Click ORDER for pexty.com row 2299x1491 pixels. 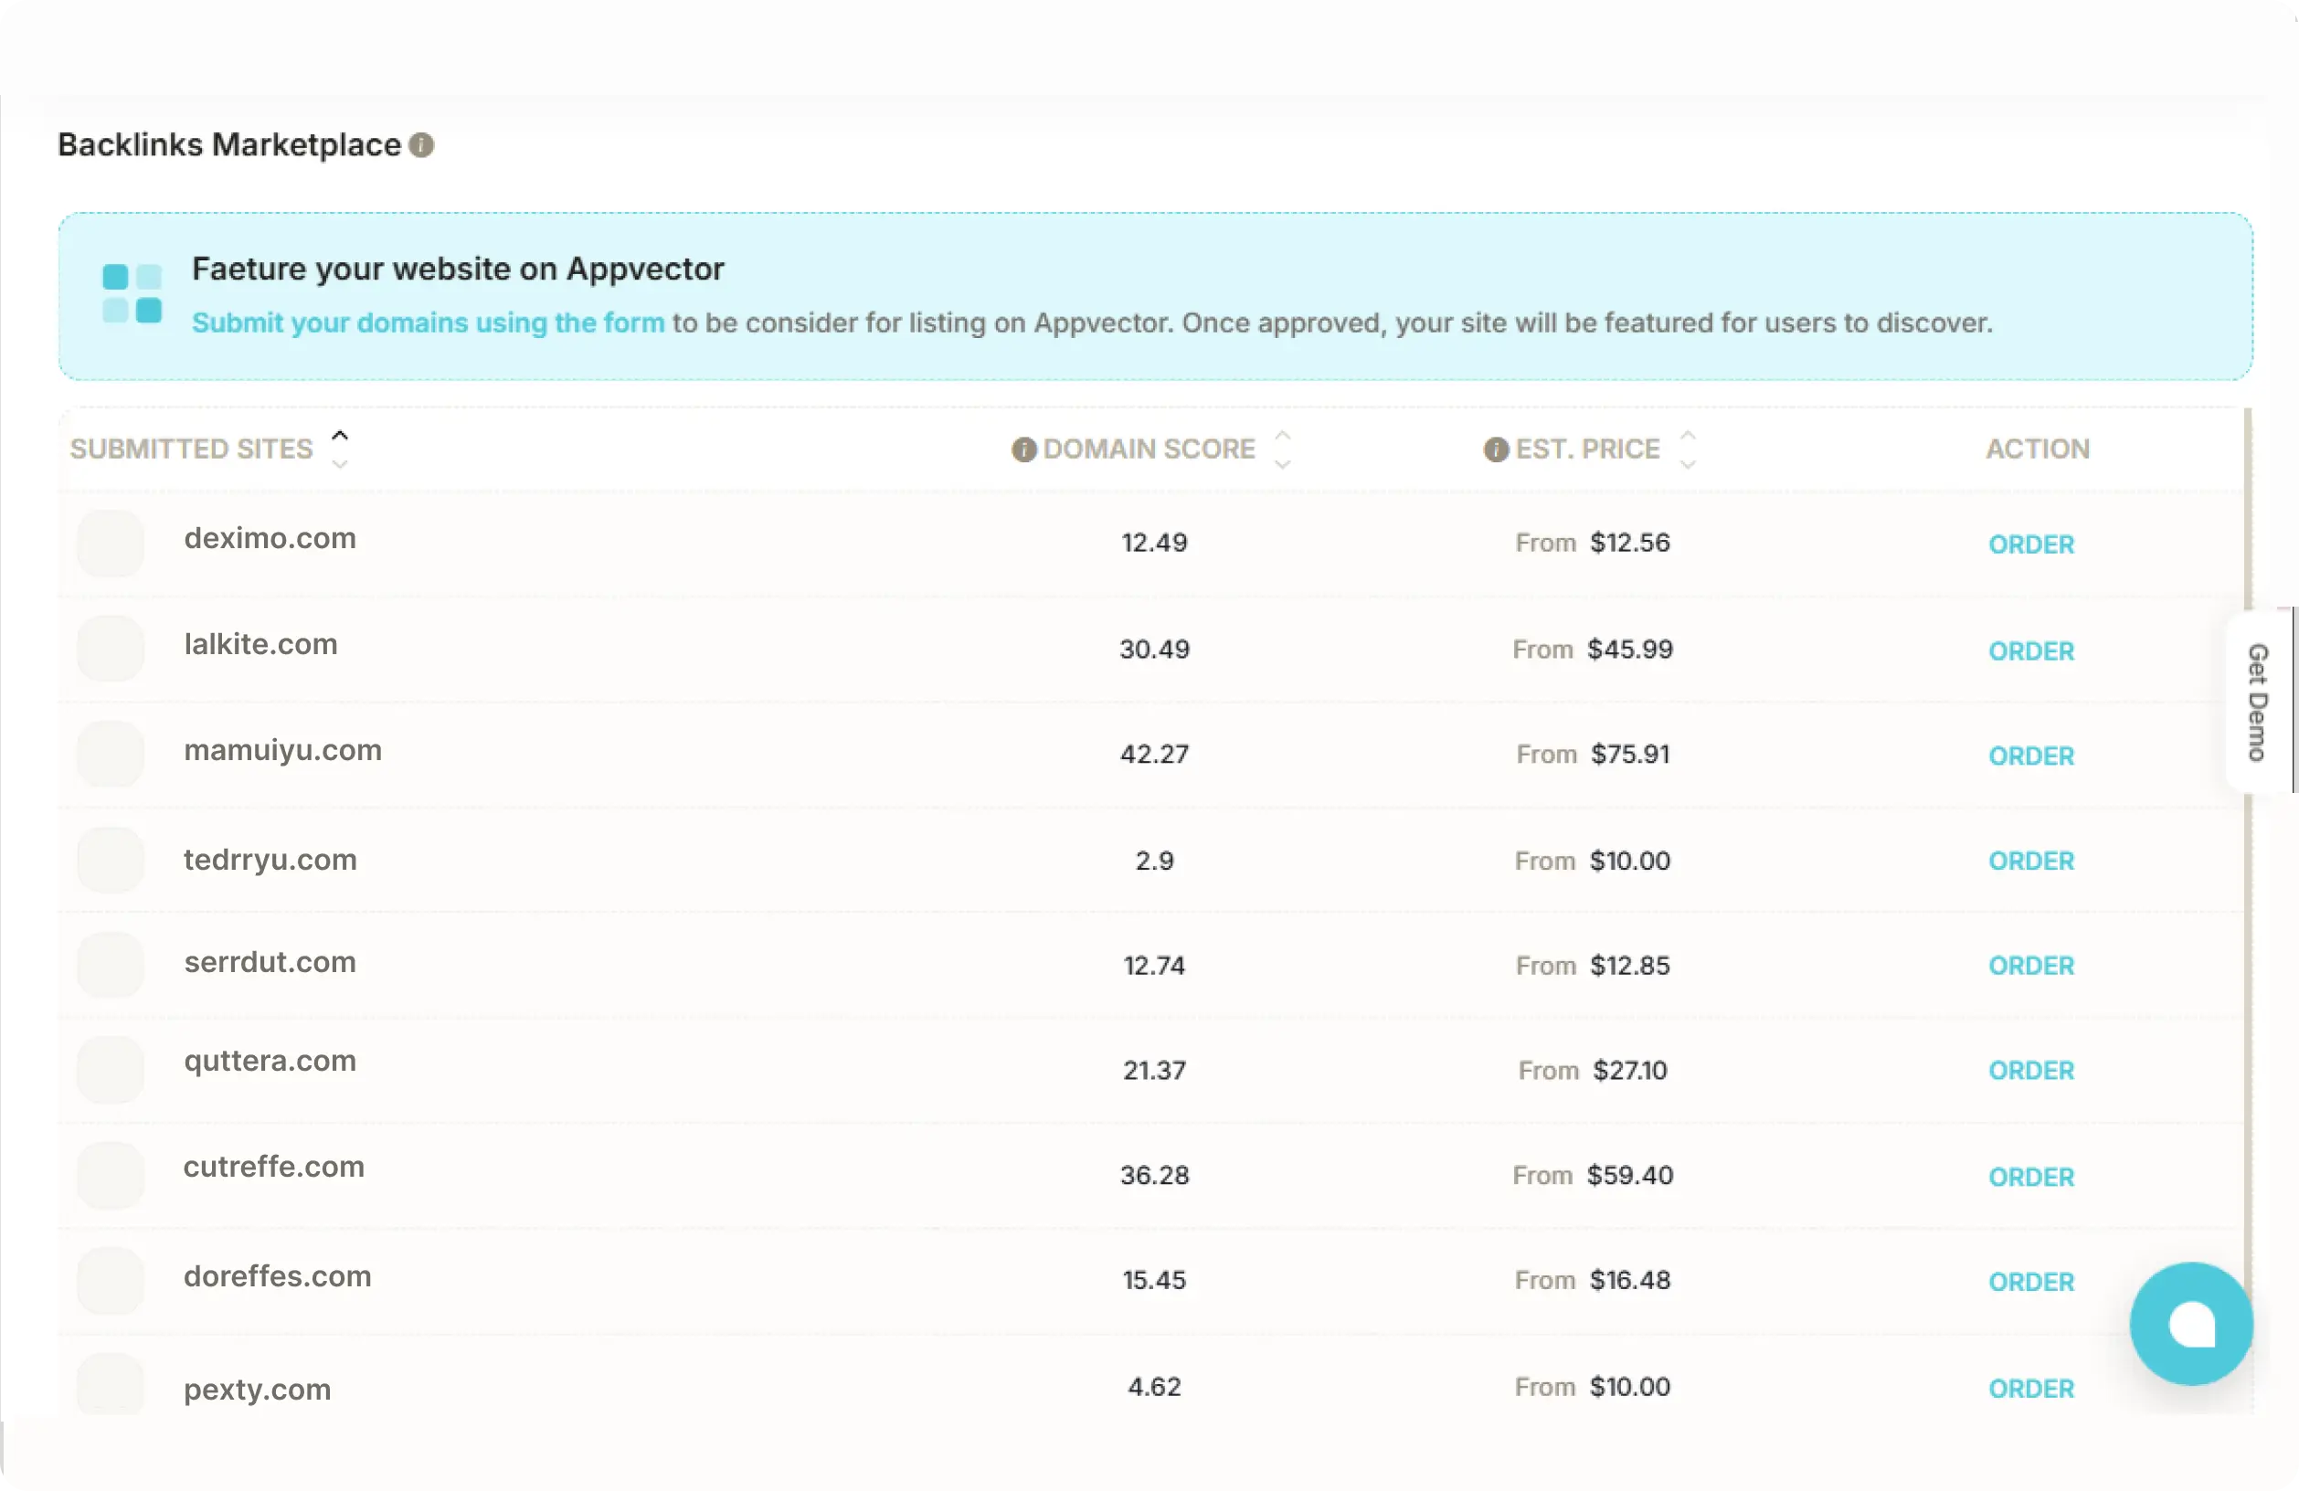pyautogui.click(x=2030, y=1389)
